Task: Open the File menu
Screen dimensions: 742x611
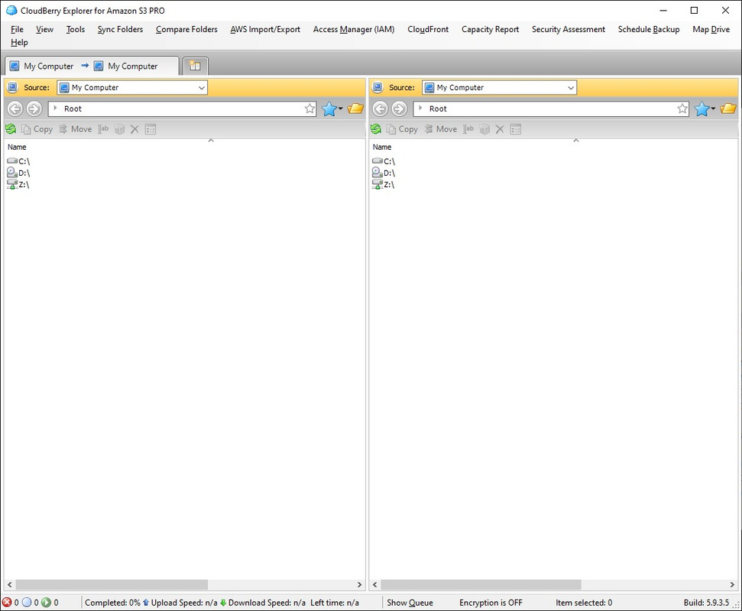Action: pos(17,29)
